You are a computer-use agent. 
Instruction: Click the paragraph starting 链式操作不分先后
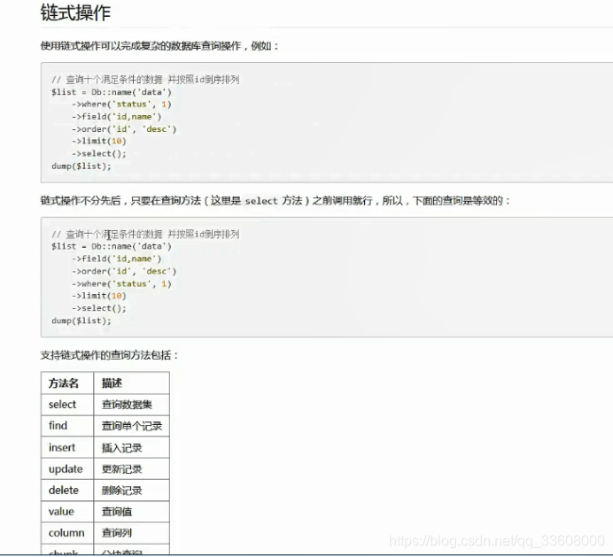(x=275, y=201)
